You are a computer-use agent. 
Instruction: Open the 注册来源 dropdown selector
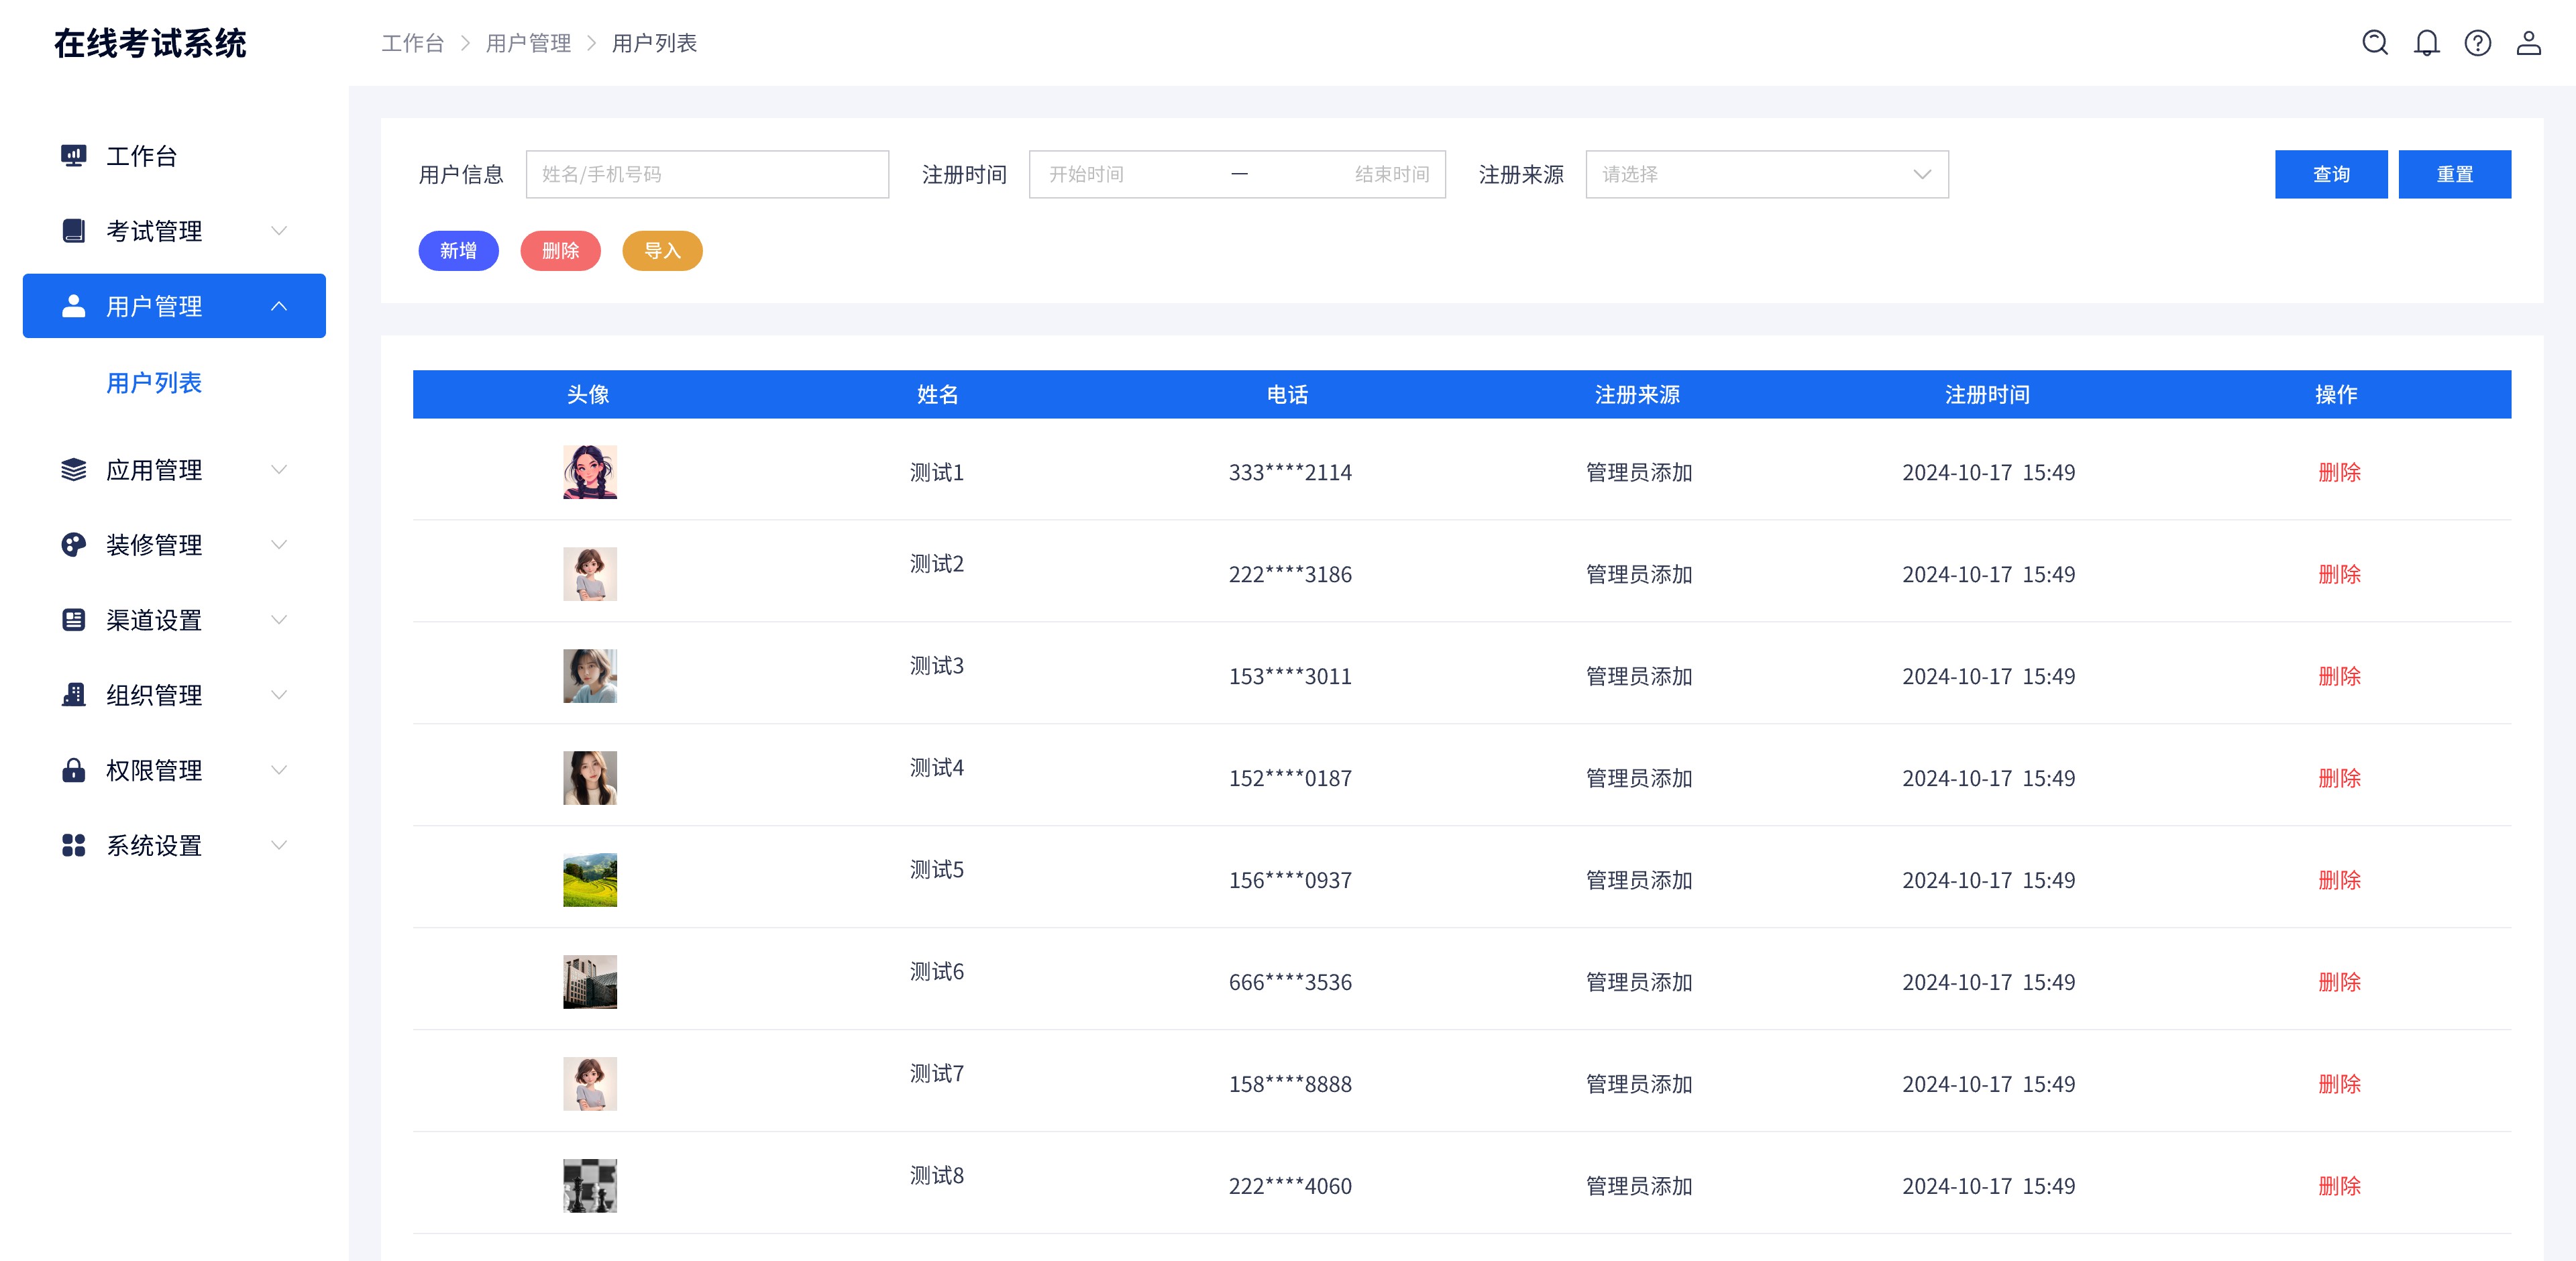click(1766, 174)
